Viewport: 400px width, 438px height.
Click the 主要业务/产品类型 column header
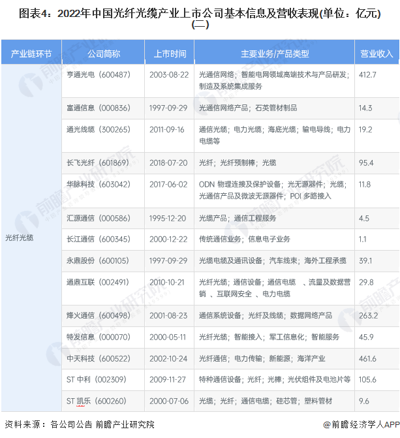(x=275, y=54)
